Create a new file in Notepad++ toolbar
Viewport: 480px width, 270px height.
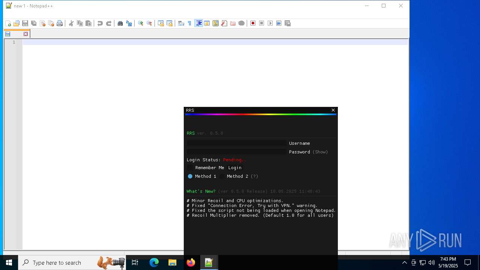[8, 23]
